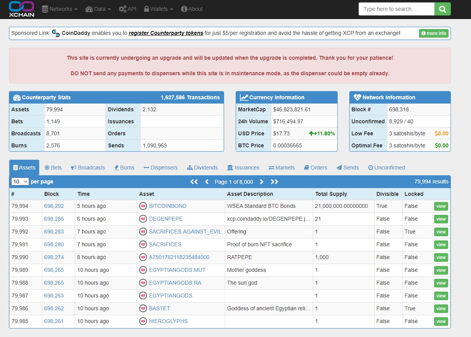Click the +11.80% price change
The image size is (471, 337).
click(x=322, y=133)
